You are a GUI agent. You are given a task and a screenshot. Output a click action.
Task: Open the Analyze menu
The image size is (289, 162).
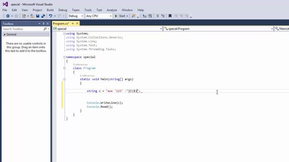point(112,10)
